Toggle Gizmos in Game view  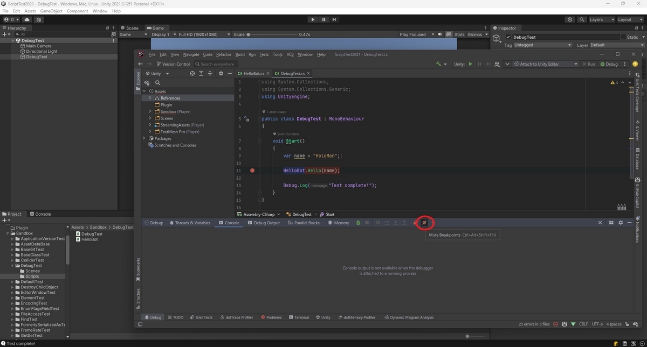475,34
